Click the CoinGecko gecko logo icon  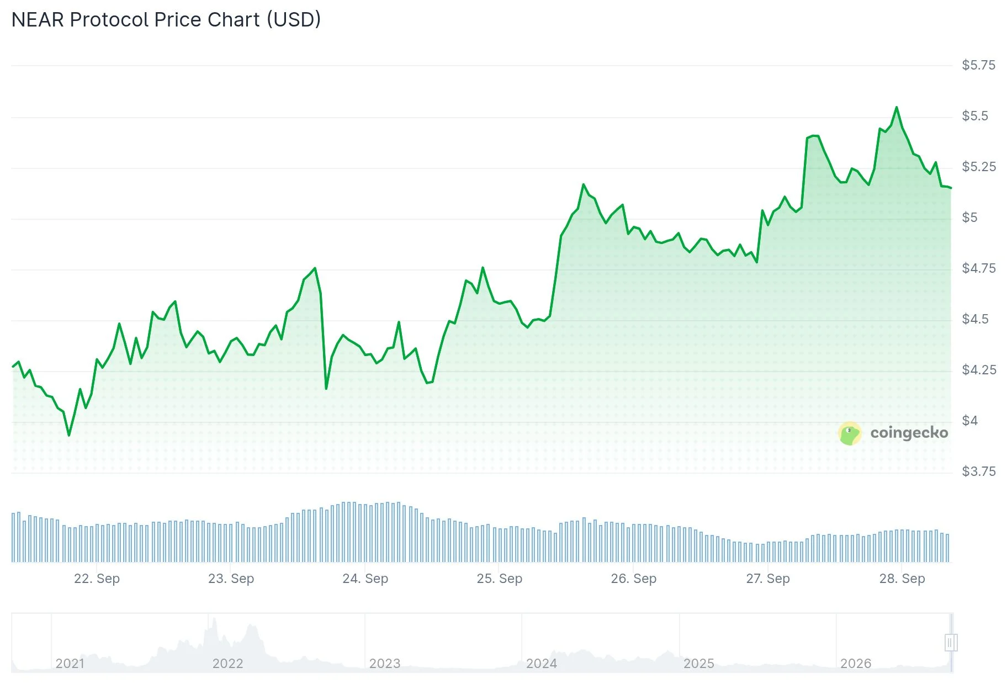pos(850,433)
